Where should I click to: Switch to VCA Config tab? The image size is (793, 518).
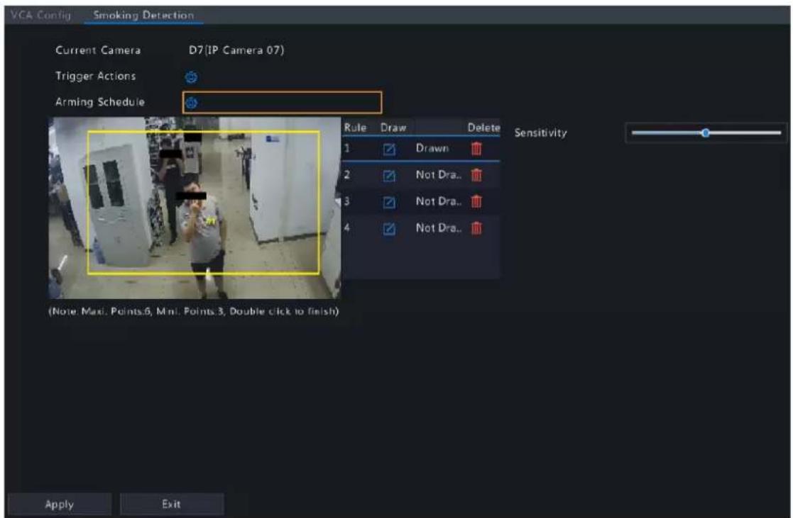click(41, 15)
